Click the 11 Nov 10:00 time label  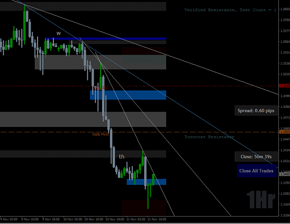coord(157,219)
